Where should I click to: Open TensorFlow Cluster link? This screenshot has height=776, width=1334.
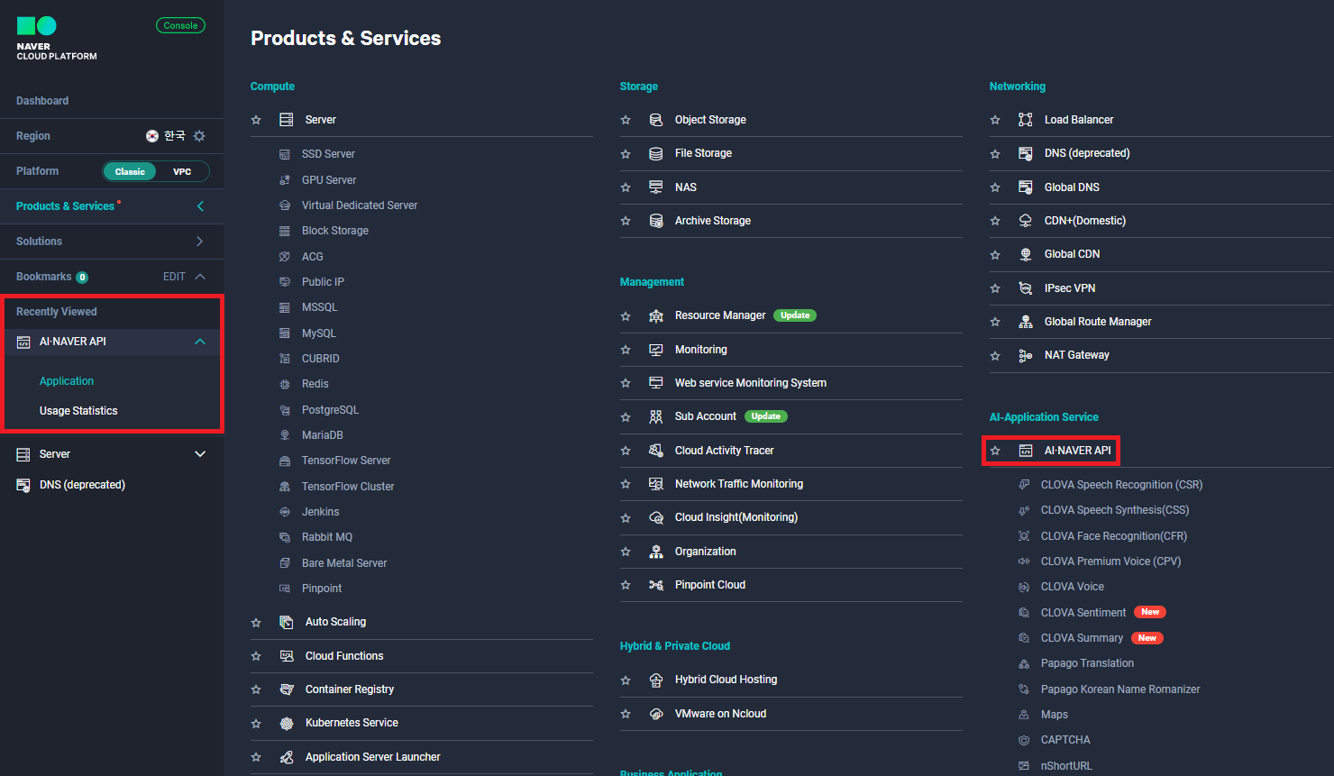348,487
